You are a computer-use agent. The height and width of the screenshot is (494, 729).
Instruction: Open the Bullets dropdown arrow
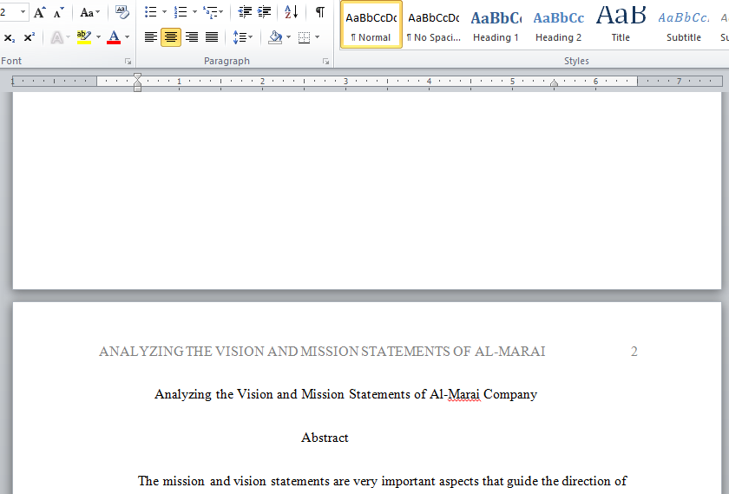[x=164, y=12]
